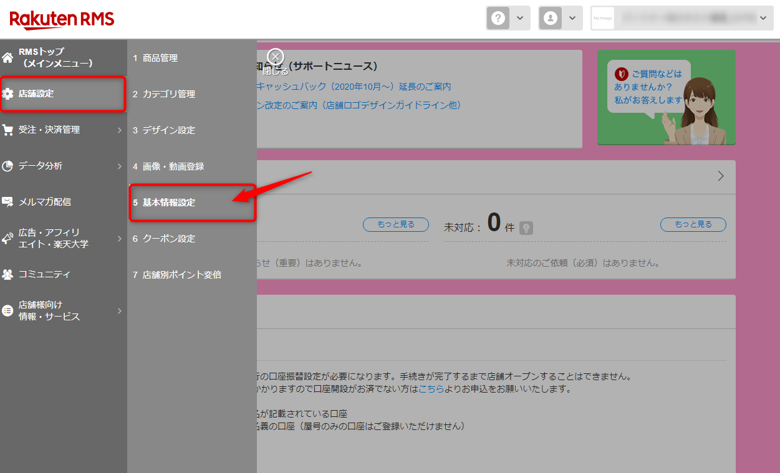The image size is (780, 473).
Task: Open the user account dropdown
Action: (561, 18)
